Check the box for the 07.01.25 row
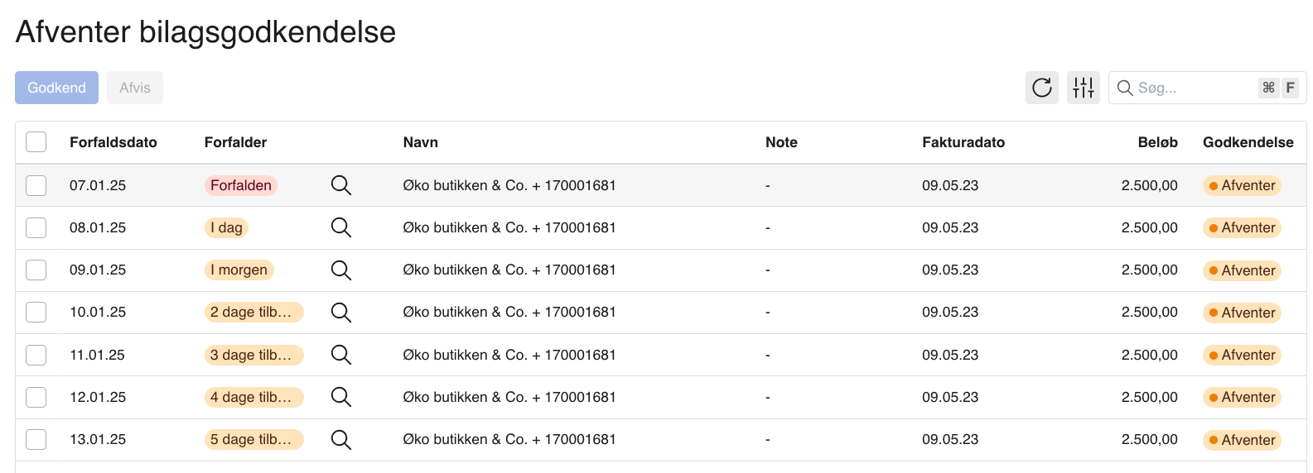Viewport: 1313px width, 473px height. point(36,185)
